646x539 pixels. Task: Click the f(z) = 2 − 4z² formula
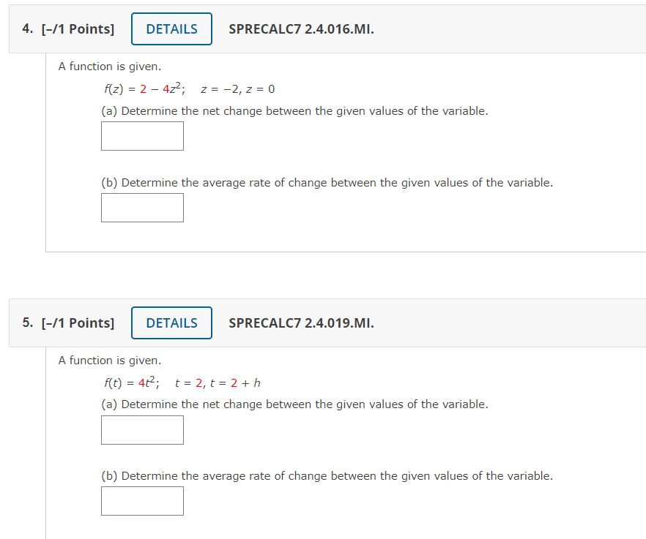(144, 89)
